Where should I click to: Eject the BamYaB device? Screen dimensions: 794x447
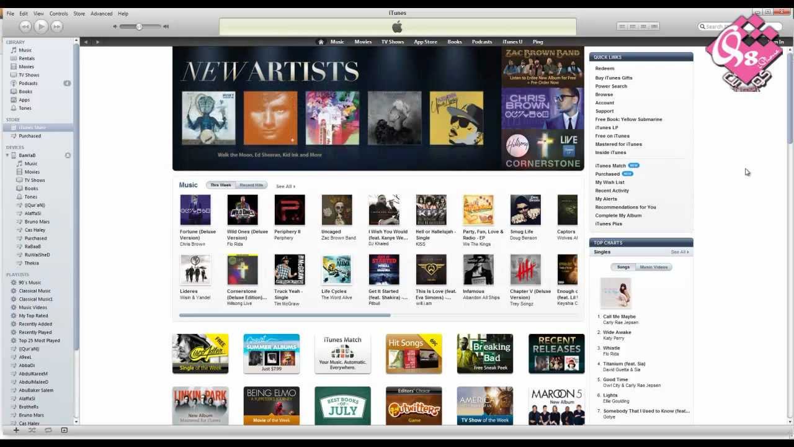(68, 155)
